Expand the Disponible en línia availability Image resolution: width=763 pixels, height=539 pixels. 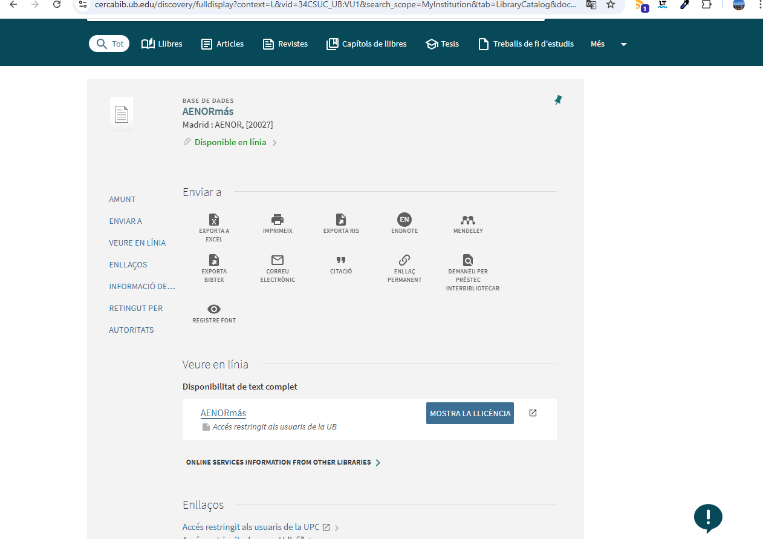pos(230,143)
